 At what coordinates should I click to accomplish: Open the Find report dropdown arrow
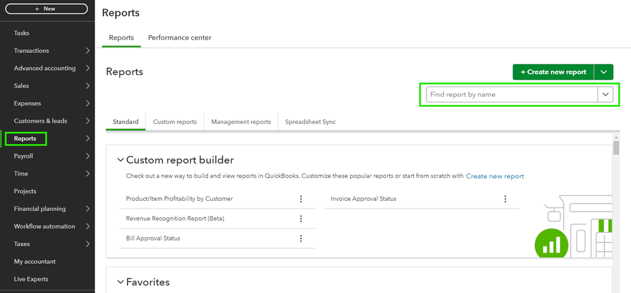(606, 95)
